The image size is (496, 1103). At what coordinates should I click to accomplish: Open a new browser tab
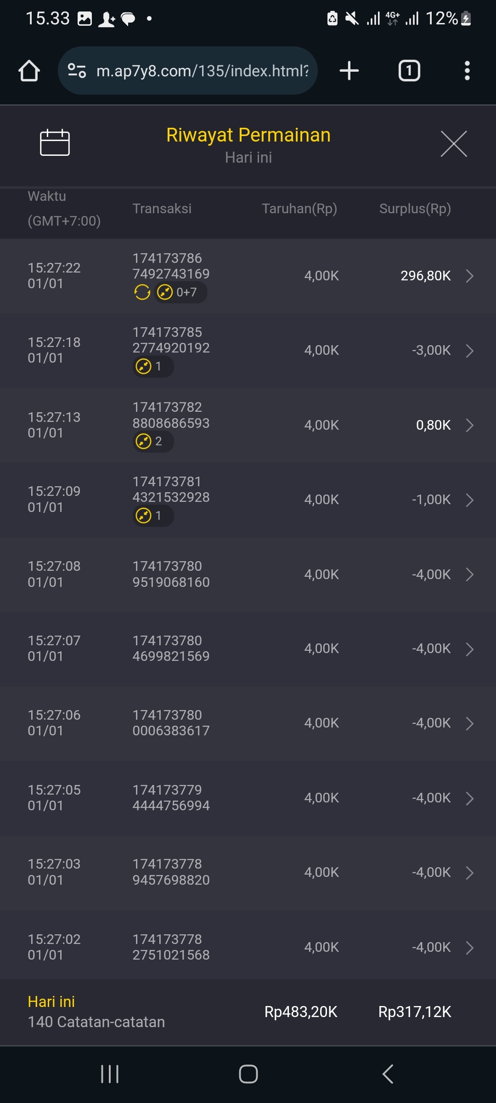[349, 71]
